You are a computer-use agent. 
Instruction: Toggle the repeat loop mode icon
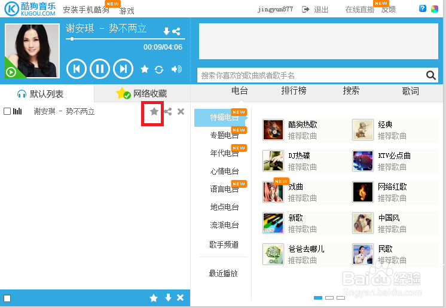(158, 69)
